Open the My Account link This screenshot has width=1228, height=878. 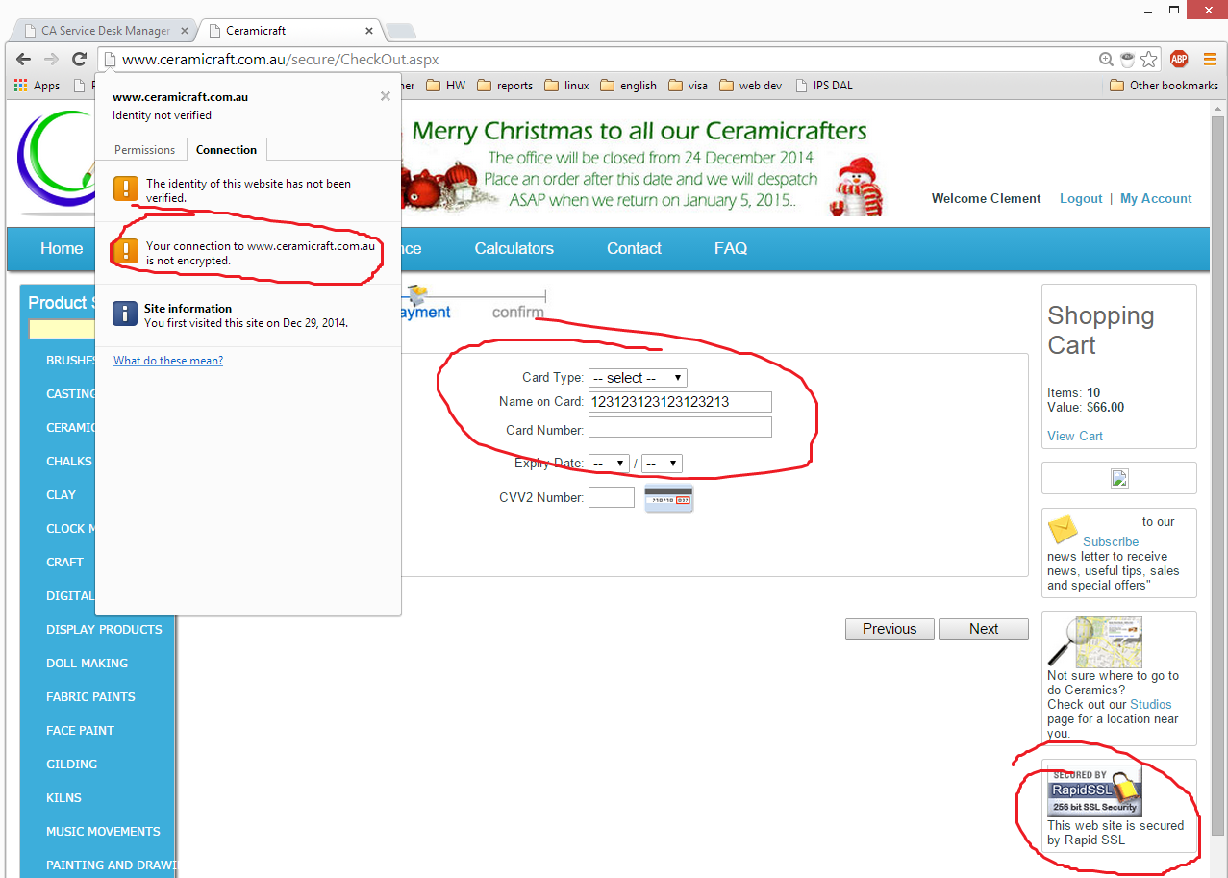1156,199
